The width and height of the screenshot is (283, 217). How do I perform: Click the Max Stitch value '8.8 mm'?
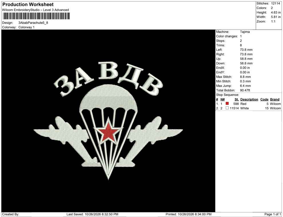click(x=245, y=77)
